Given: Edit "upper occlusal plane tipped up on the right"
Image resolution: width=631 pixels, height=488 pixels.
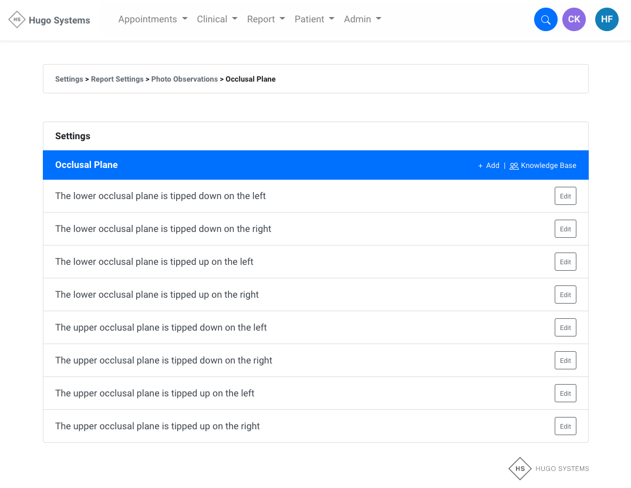Looking at the screenshot, I should (565, 426).
